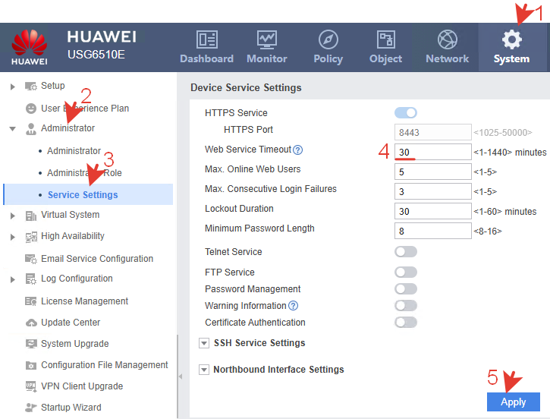Click the help icon next to Warning Information
550x419 pixels.
click(x=293, y=306)
